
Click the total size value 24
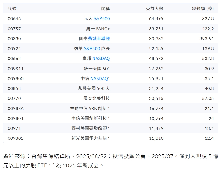pyautogui.click(x=211, y=118)
